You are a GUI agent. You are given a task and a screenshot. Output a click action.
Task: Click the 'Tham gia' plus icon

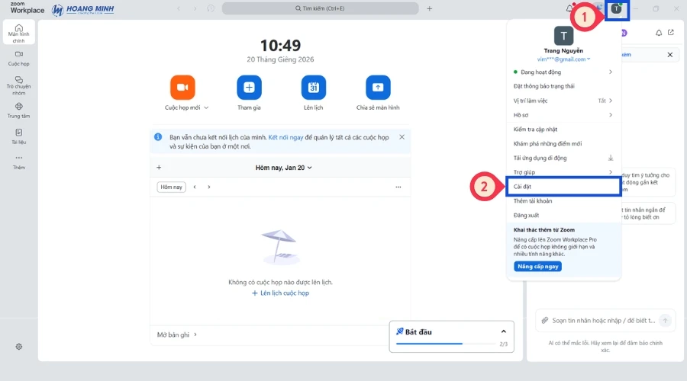pos(249,88)
